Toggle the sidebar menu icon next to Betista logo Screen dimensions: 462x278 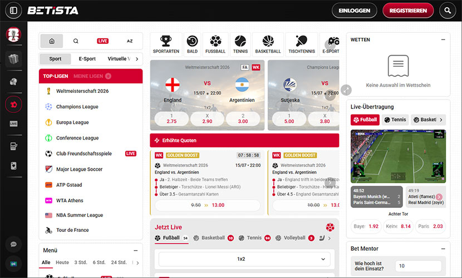13,11
